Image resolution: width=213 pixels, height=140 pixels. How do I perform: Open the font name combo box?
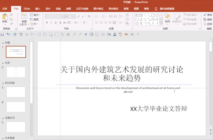click(55, 17)
